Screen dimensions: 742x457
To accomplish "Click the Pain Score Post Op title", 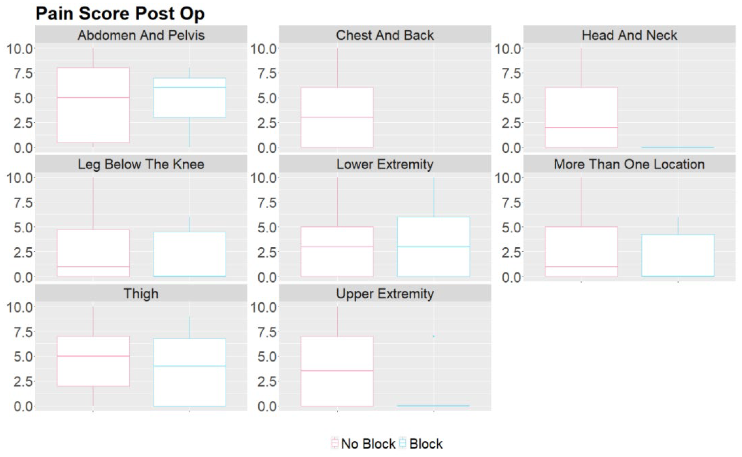I will (120, 13).
